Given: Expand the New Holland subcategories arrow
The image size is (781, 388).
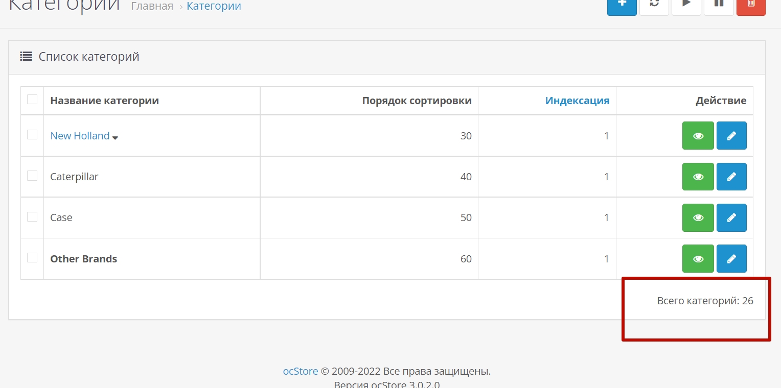Looking at the screenshot, I should 116,137.
